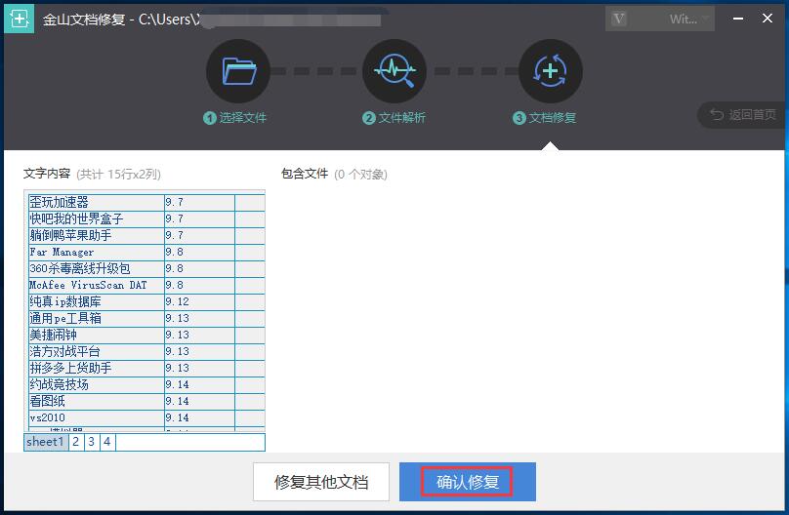Switch to sheet tab 2
Viewport: 789px width, 515px height.
[x=75, y=442]
